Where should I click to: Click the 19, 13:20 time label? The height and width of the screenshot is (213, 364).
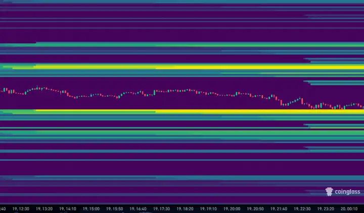pyautogui.click(x=44, y=208)
